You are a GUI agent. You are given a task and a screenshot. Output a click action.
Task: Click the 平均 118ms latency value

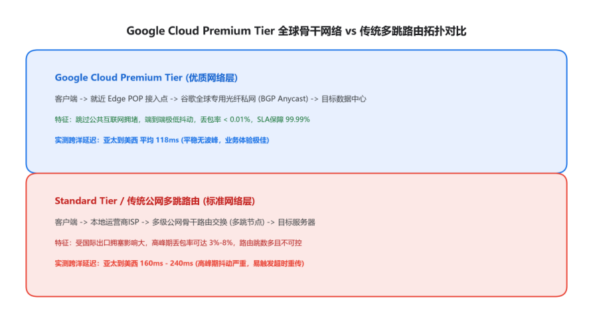pos(159,140)
